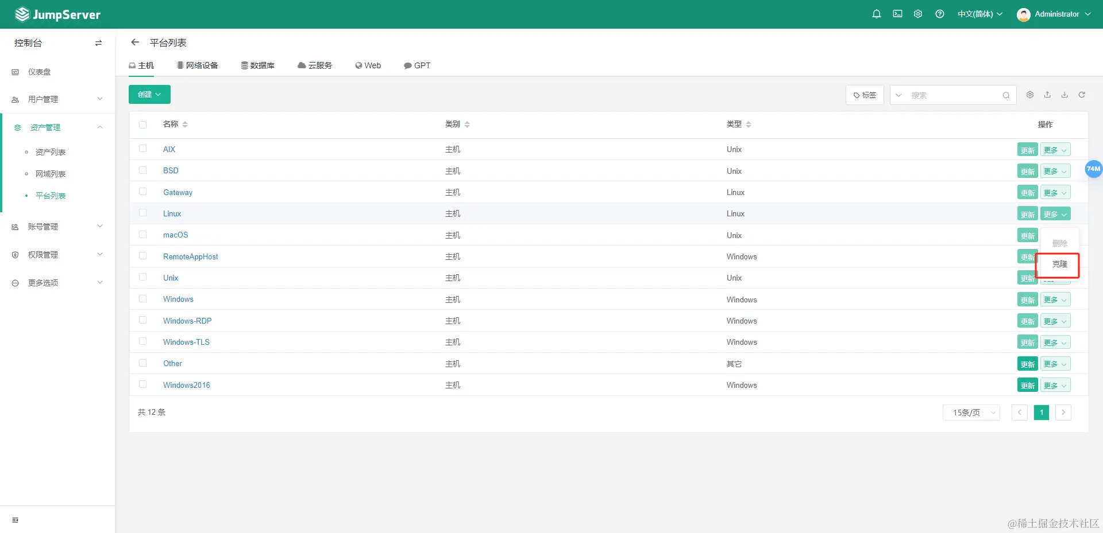Click the table column settings gear
1103x533 pixels.
point(1030,95)
